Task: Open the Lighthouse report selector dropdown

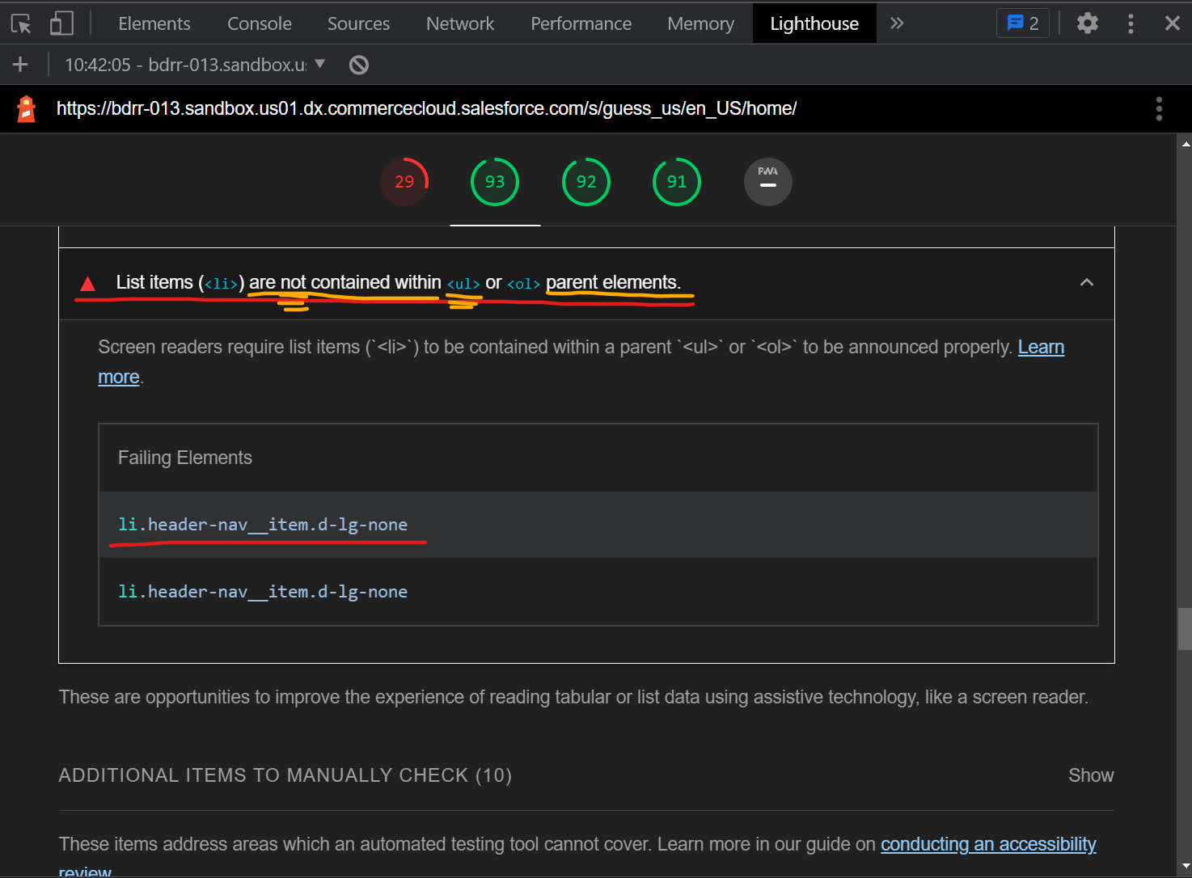Action: pyautogui.click(x=319, y=64)
